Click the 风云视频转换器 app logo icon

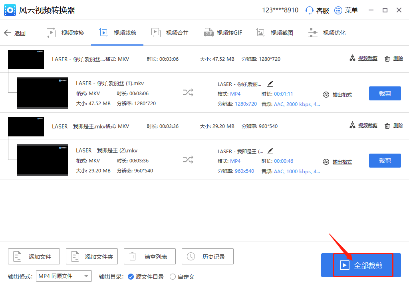10,10
